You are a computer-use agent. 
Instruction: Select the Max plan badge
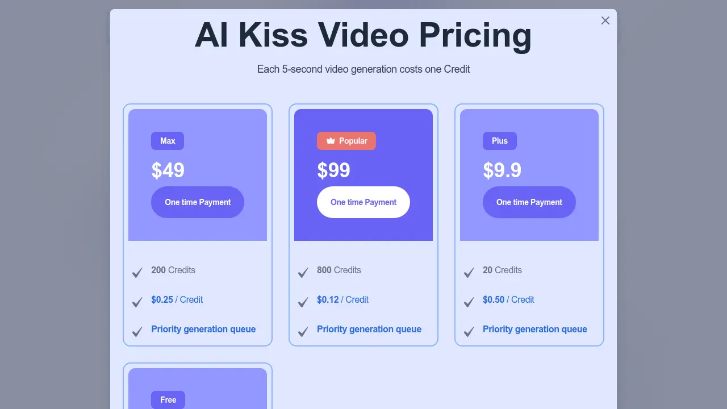(x=168, y=140)
